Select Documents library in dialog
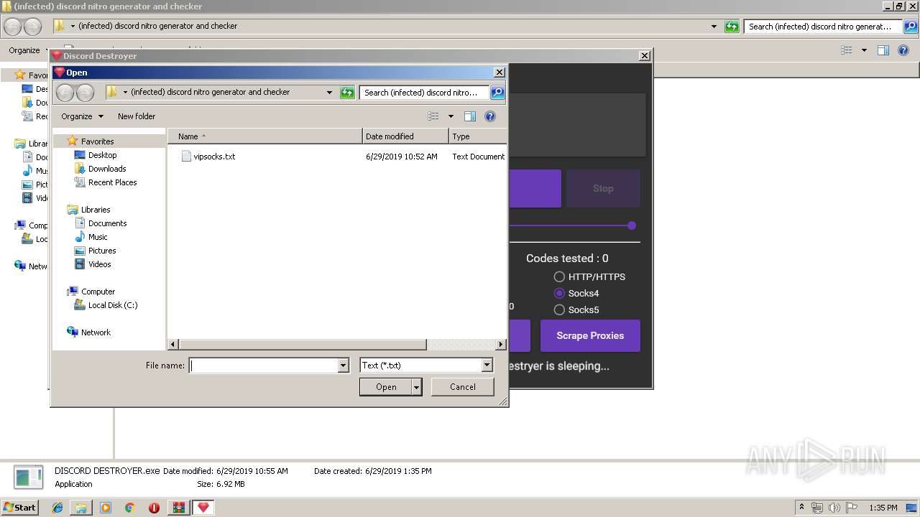The height and width of the screenshot is (517, 920). tap(107, 223)
